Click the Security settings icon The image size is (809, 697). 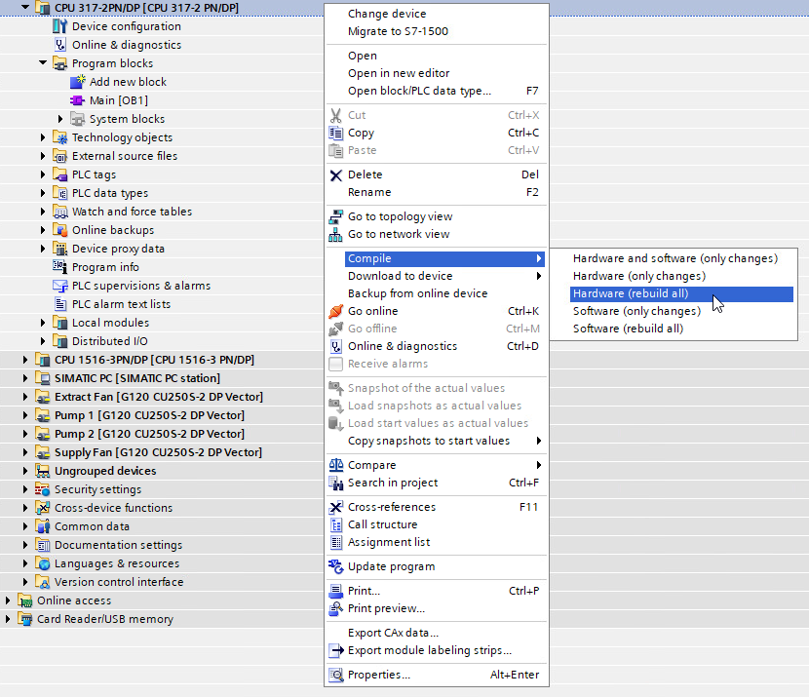click(43, 489)
